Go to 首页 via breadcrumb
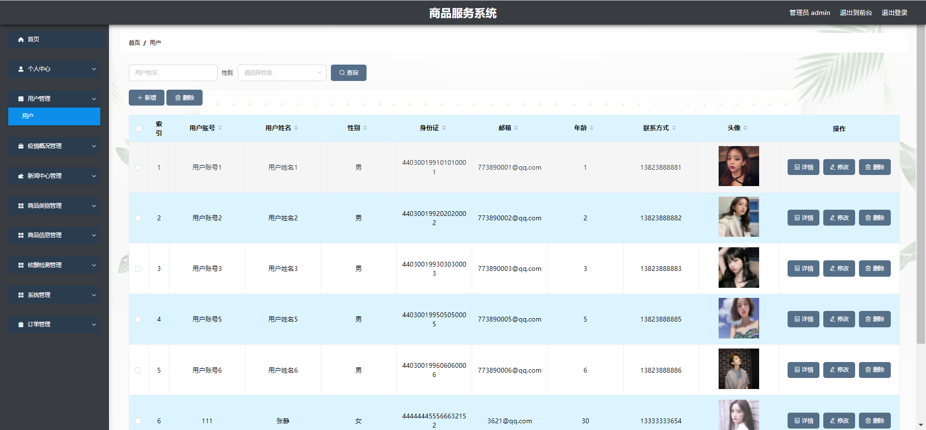Screen dimensions: 926x430 tap(134, 43)
